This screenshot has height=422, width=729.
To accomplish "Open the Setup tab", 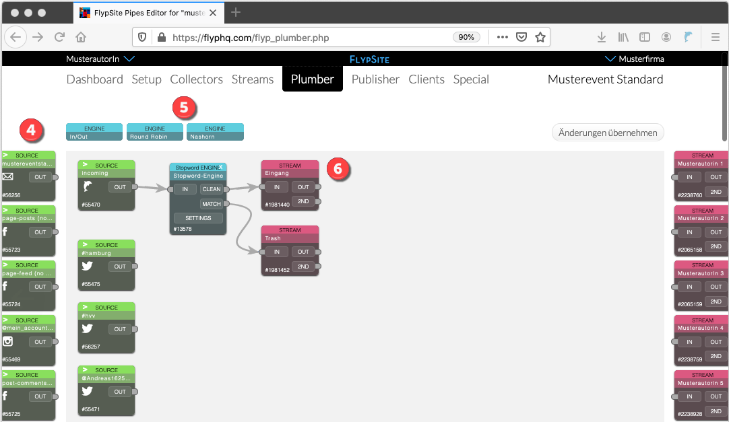I will click(146, 79).
